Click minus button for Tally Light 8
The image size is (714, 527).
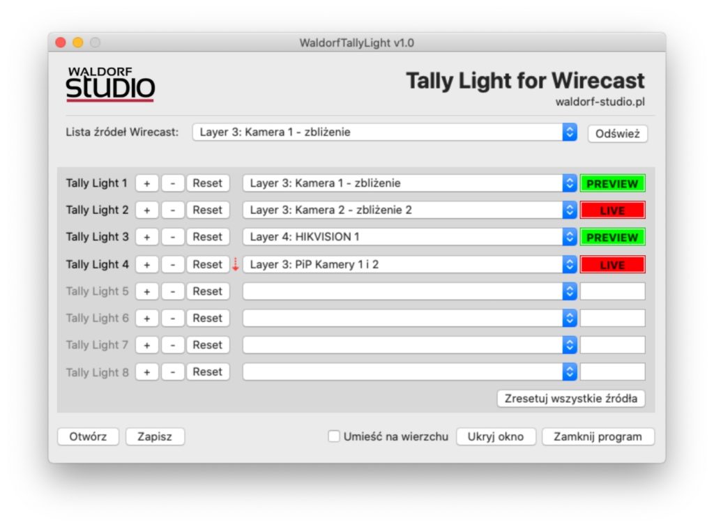pos(173,372)
